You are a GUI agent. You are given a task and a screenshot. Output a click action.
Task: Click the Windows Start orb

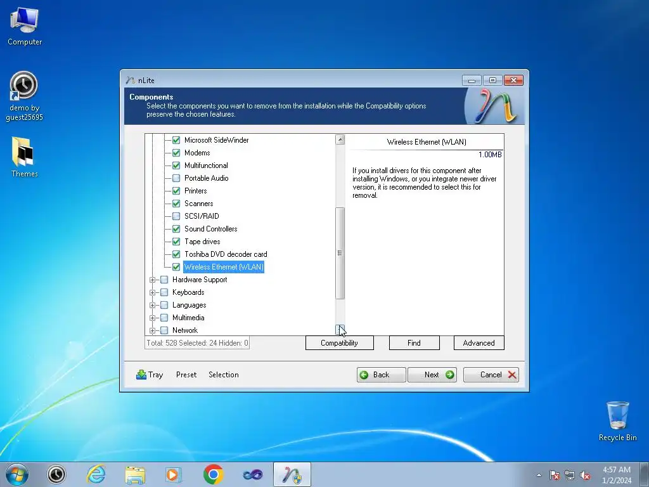coord(17,474)
